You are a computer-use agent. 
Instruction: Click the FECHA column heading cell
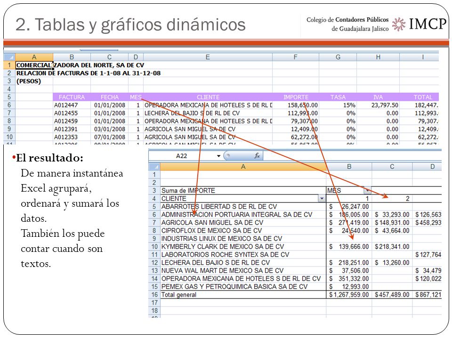(110, 97)
